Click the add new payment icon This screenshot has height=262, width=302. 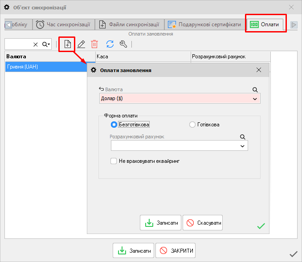click(x=68, y=44)
